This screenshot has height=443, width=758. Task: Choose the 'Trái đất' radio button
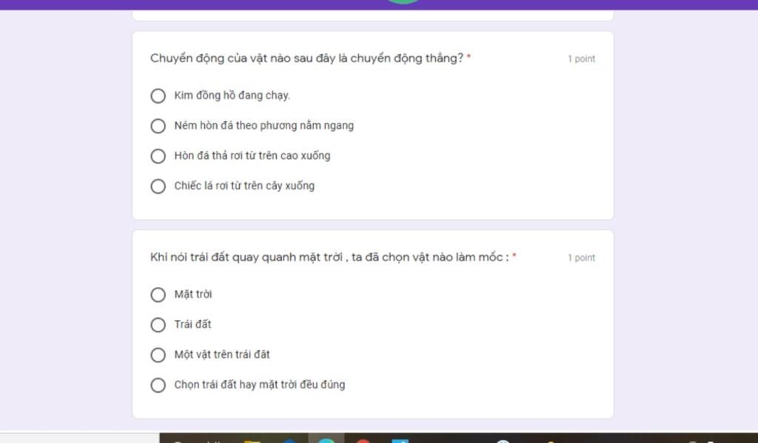click(x=158, y=325)
